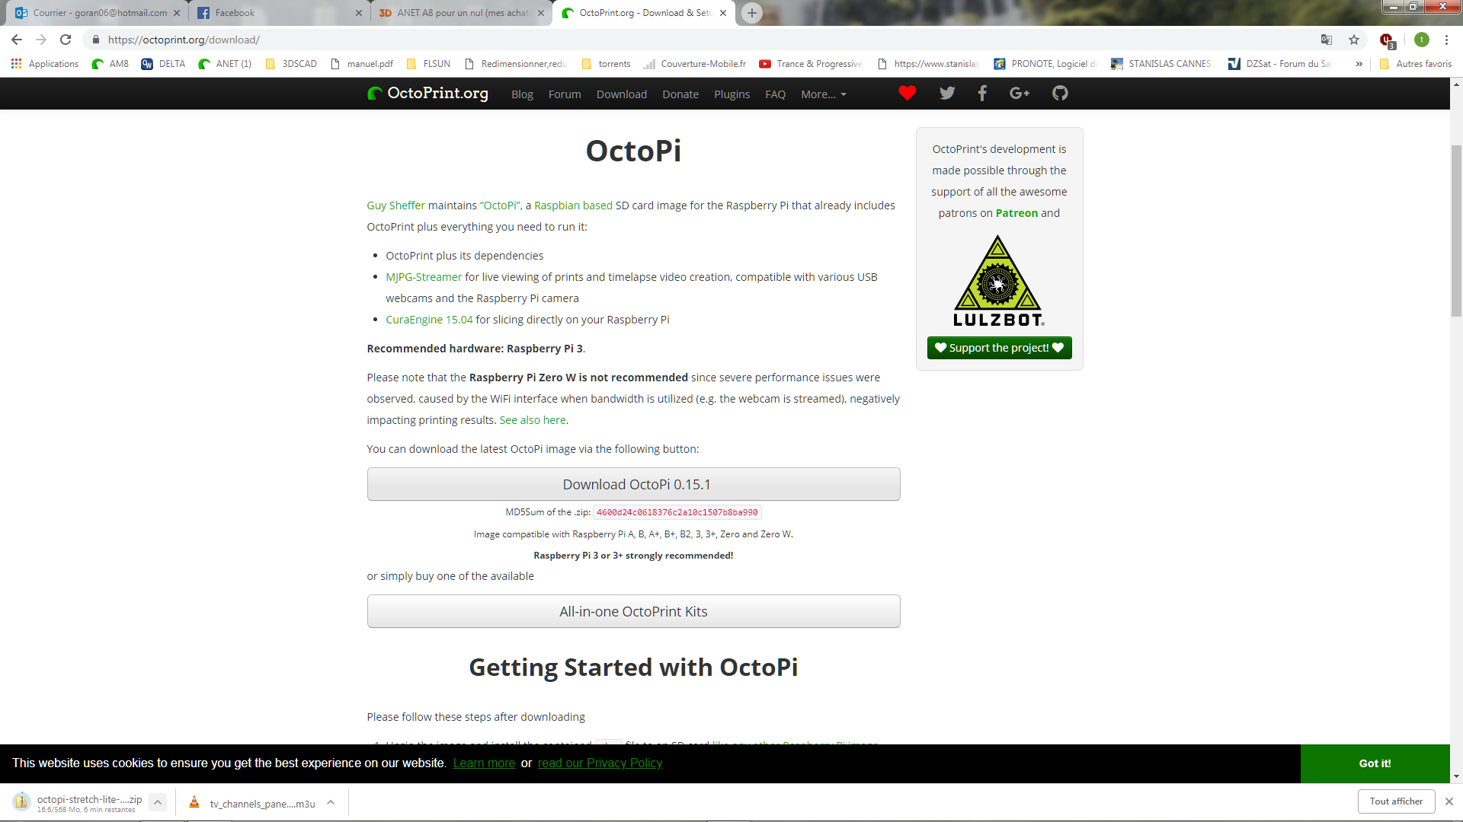Click the browser forward arrow

click(41, 40)
